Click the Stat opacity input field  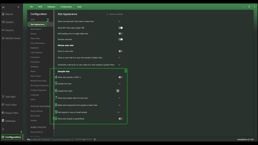(119, 112)
